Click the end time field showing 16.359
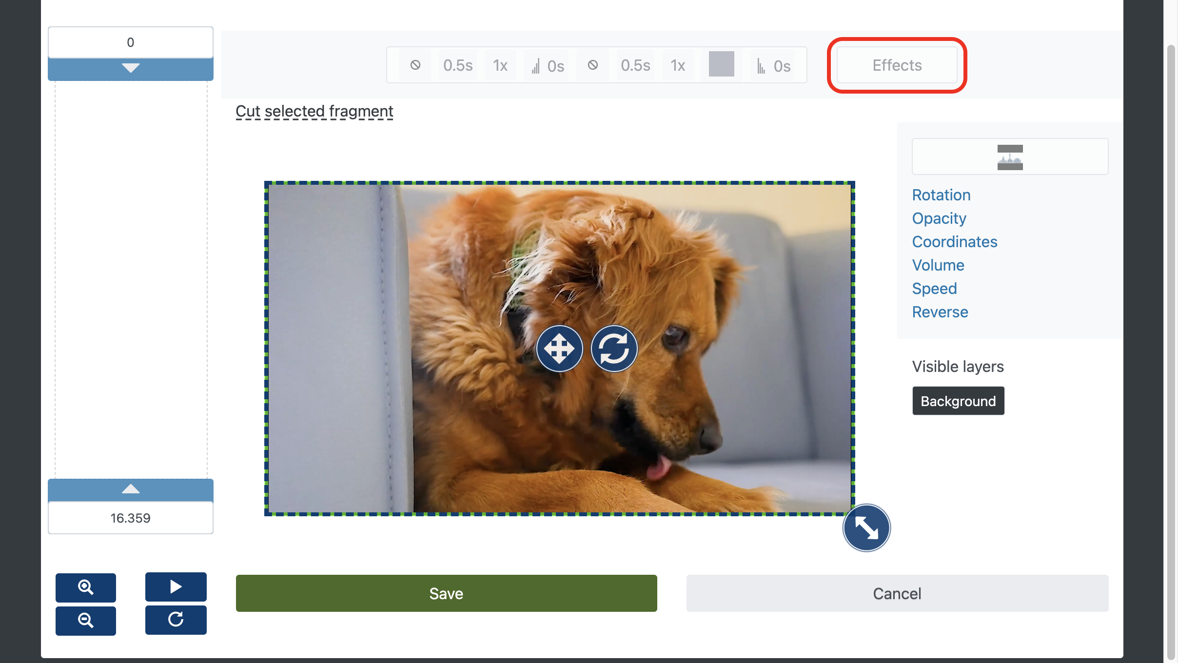1178x663 pixels. (131, 518)
